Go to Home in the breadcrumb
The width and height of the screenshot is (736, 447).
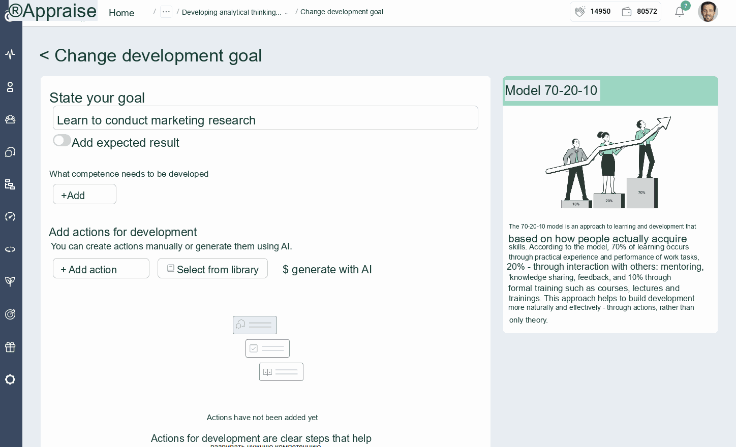[121, 13]
